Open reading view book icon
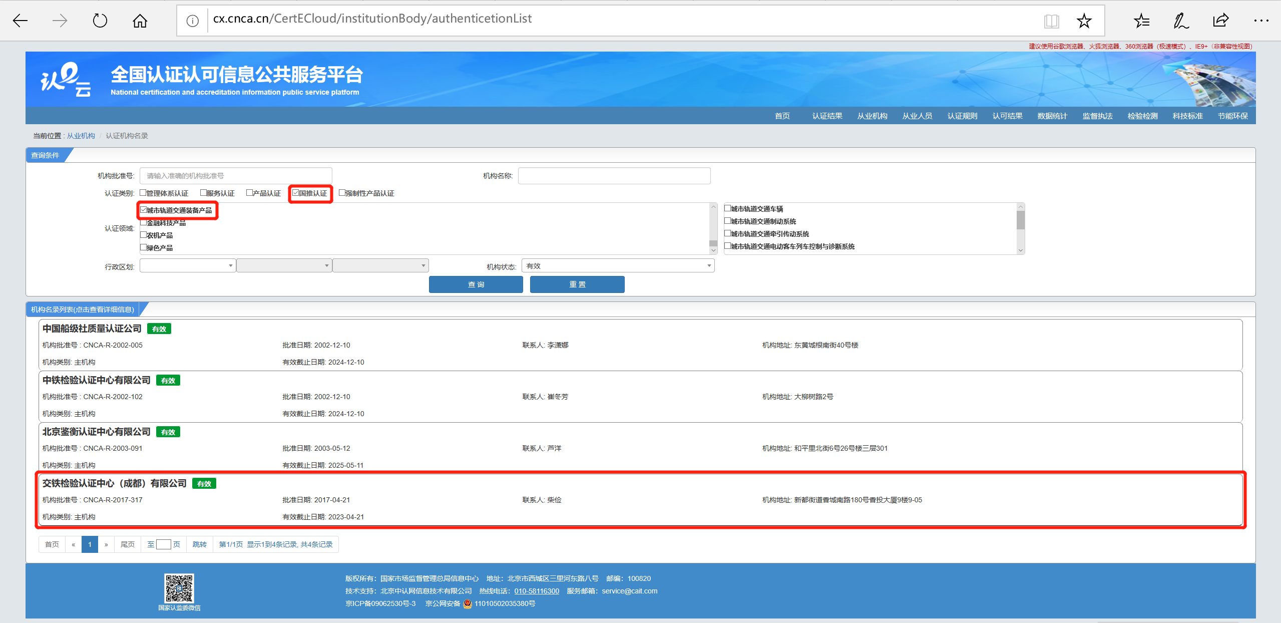This screenshot has width=1281, height=623. coord(1051,21)
